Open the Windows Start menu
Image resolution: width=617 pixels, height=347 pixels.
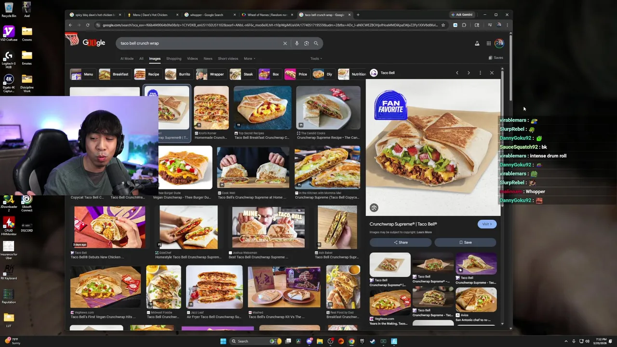point(223,341)
